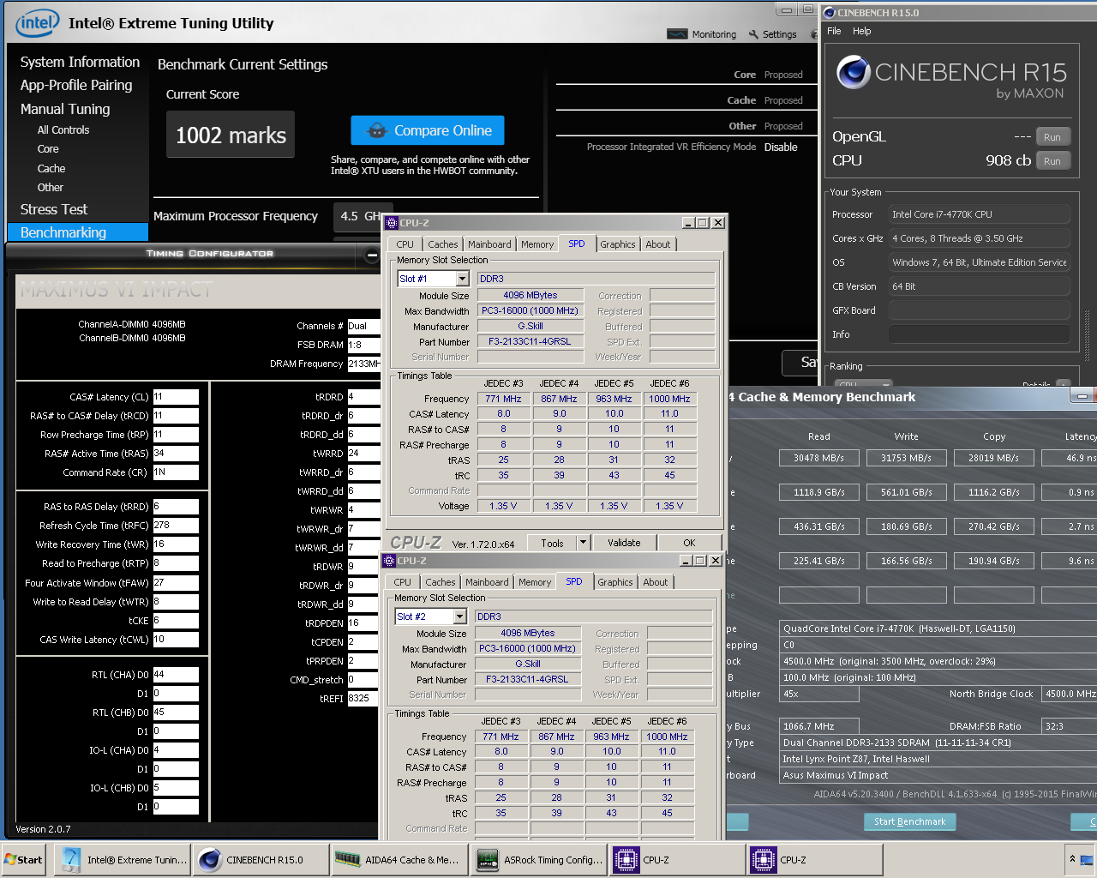Click the Cinebench logo in the title bar
1097x878 pixels.
tap(829, 13)
